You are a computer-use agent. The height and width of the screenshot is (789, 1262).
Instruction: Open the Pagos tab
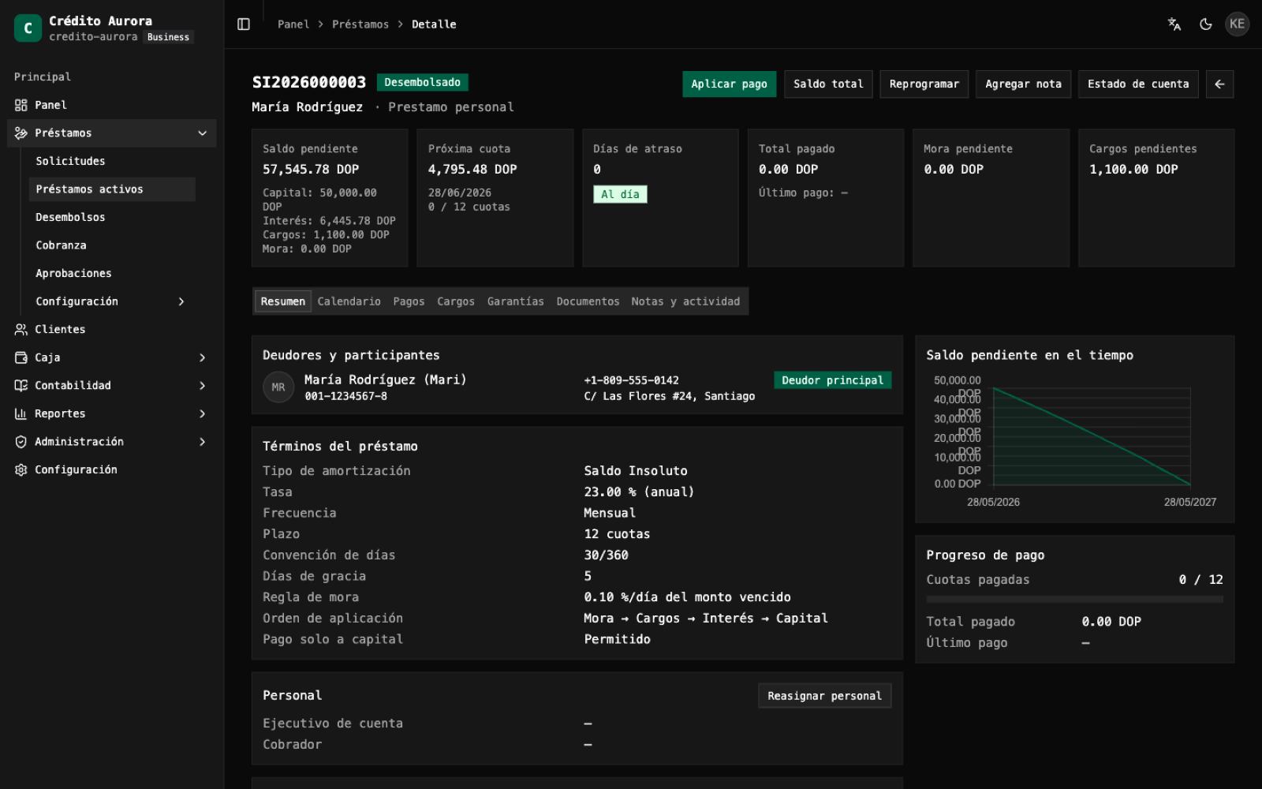click(x=409, y=301)
